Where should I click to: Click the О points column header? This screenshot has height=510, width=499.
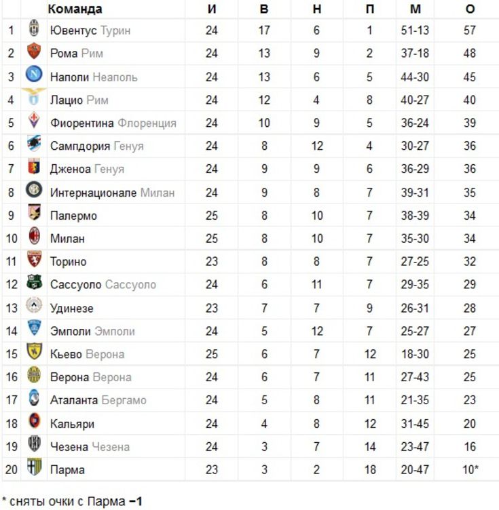tap(470, 9)
